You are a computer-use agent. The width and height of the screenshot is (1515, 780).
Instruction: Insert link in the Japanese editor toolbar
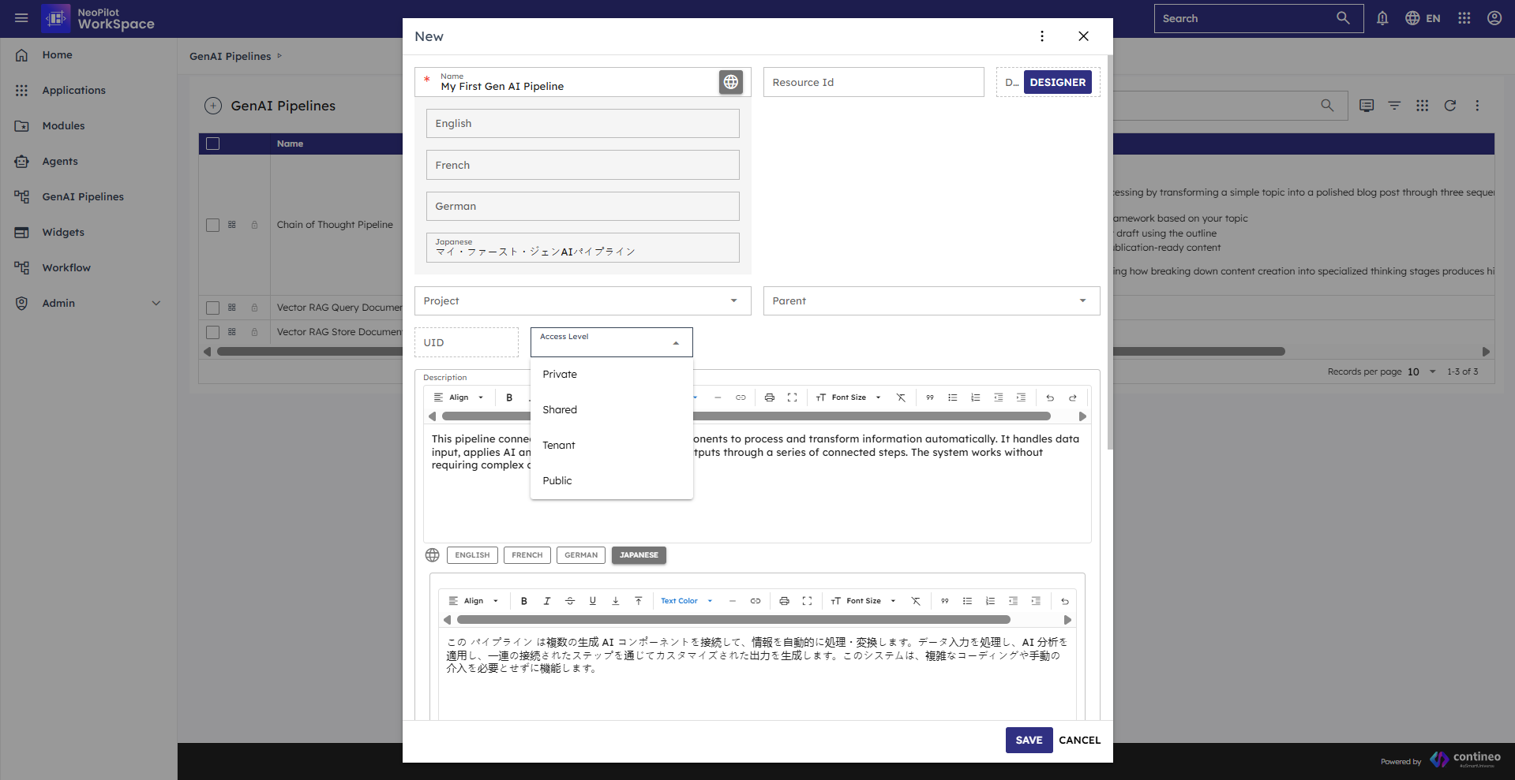click(x=755, y=601)
